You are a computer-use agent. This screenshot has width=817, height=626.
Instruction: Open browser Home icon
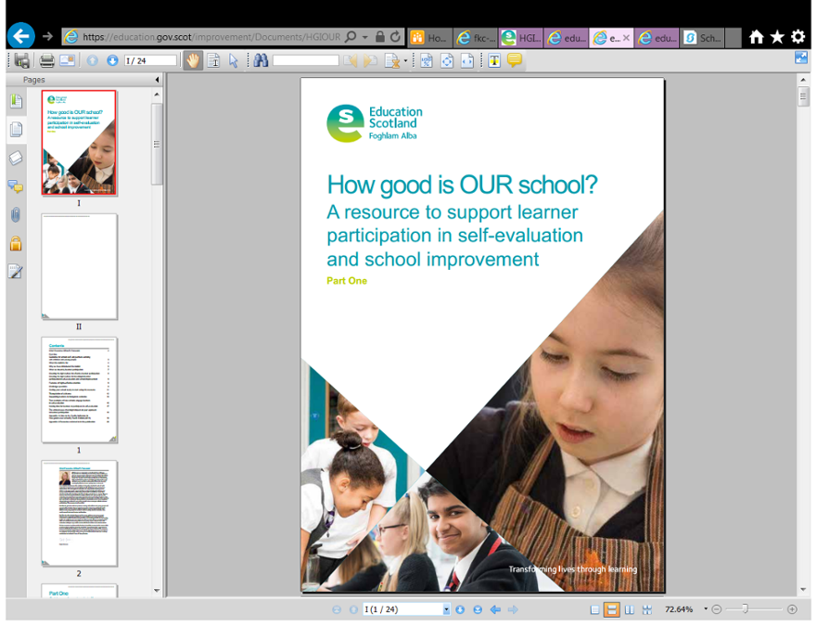[756, 37]
